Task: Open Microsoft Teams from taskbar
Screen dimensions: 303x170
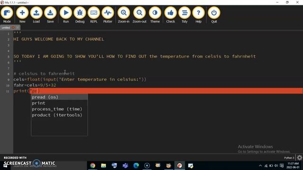Action: tap(125, 166)
